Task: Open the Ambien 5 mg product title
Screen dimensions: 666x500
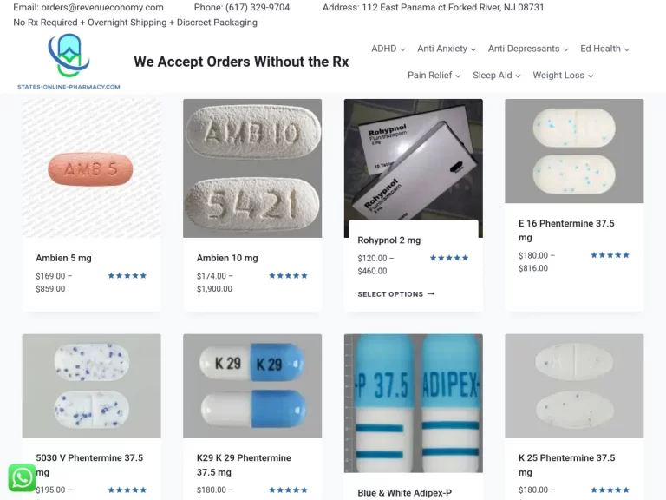Action: click(63, 258)
